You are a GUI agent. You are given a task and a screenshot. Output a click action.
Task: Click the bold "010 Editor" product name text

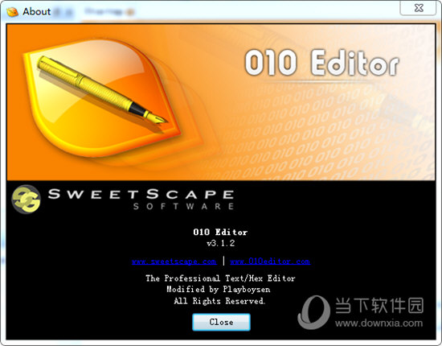[x=220, y=232]
